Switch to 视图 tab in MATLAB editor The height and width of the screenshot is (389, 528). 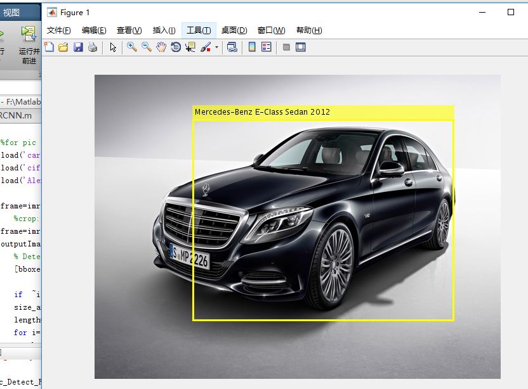coord(11,13)
